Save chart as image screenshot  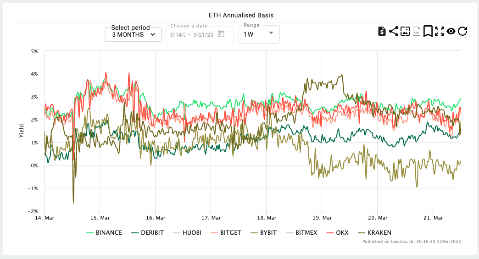click(405, 31)
